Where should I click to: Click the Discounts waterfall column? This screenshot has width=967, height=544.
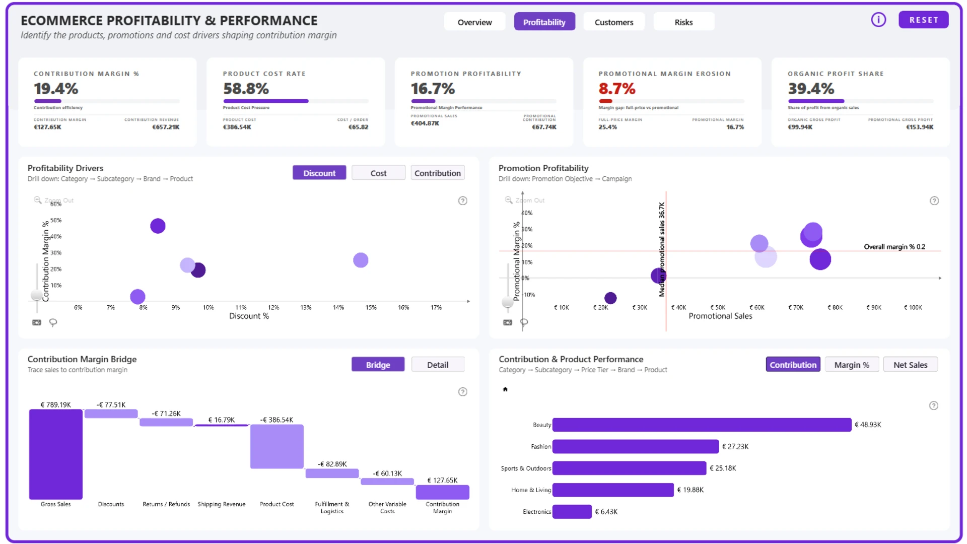coord(111,414)
